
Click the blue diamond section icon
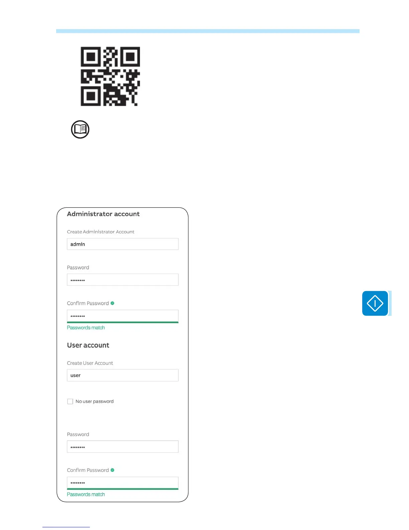tap(375, 303)
